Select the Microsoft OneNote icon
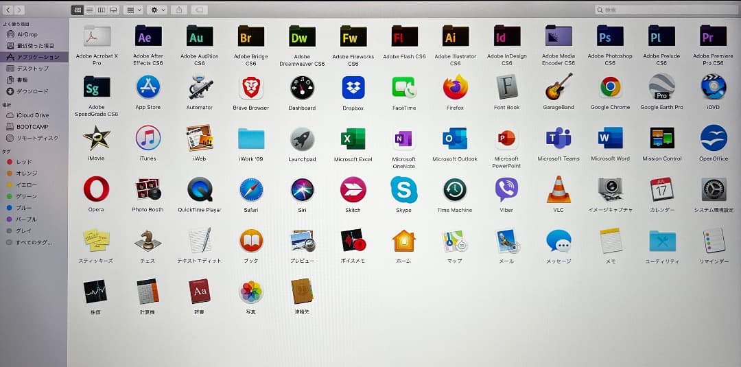Screen dimensions: 741x367 (404, 139)
